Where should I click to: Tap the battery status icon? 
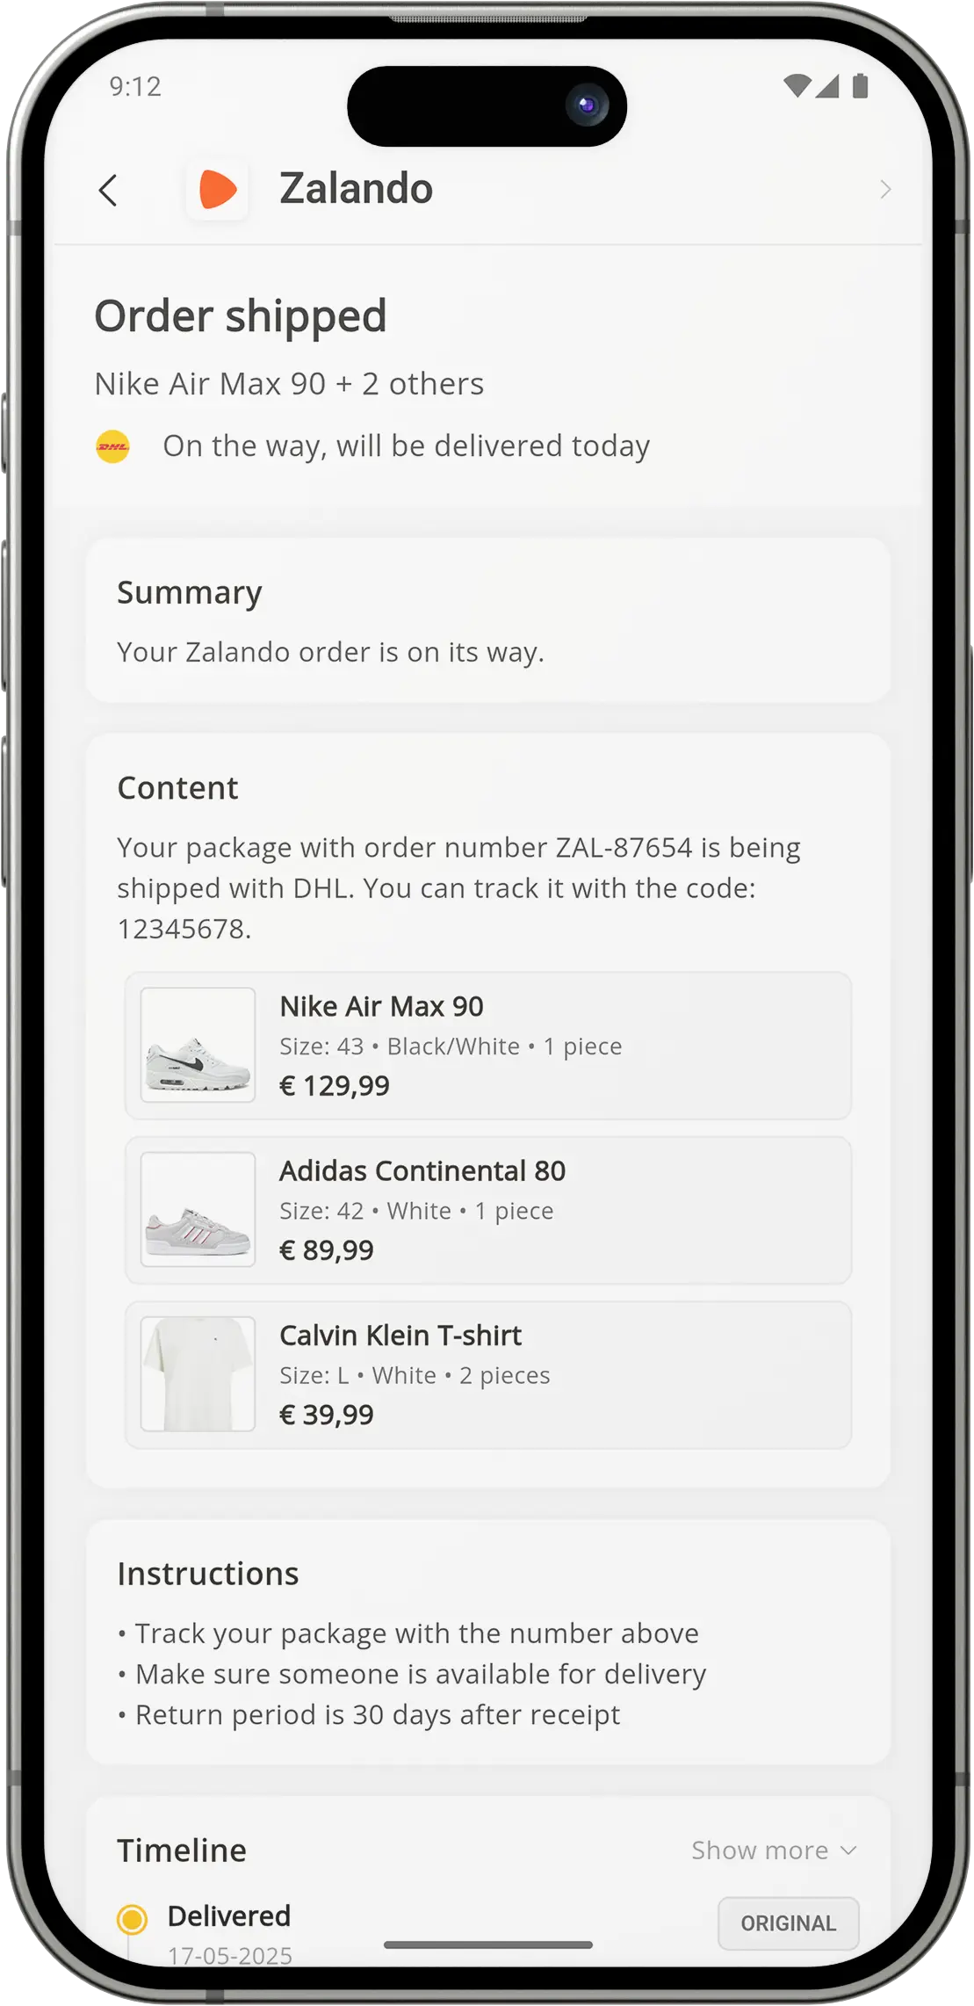pyautogui.click(x=861, y=85)
